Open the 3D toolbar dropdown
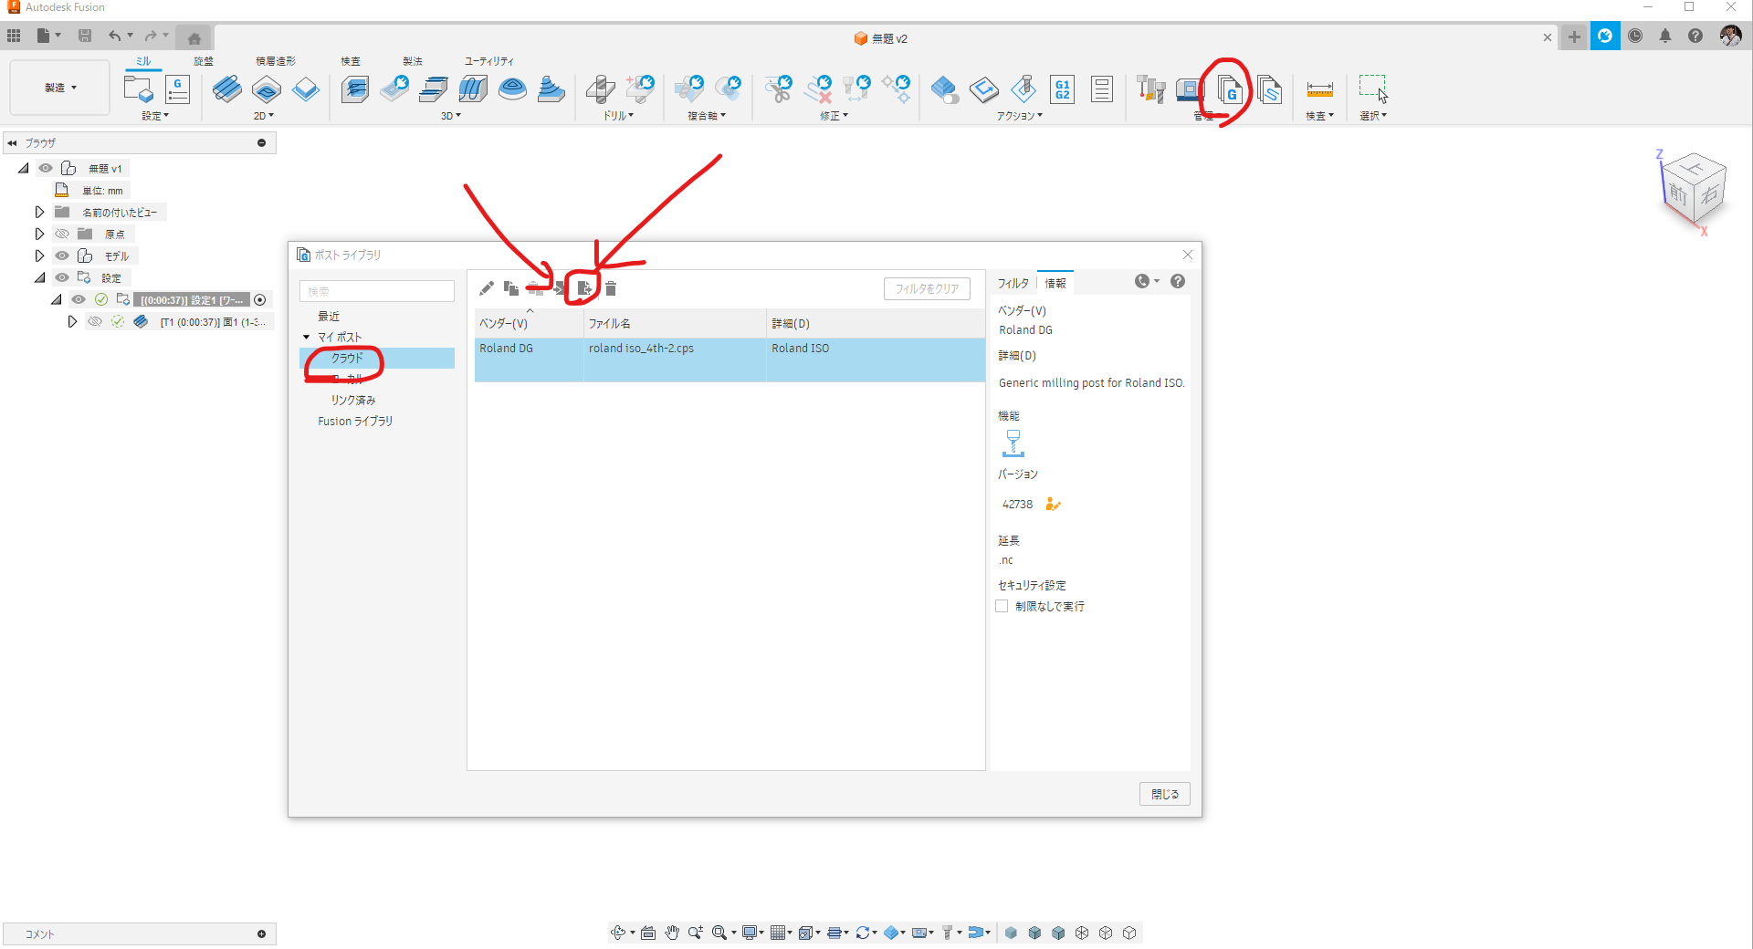 coord(451,116)
